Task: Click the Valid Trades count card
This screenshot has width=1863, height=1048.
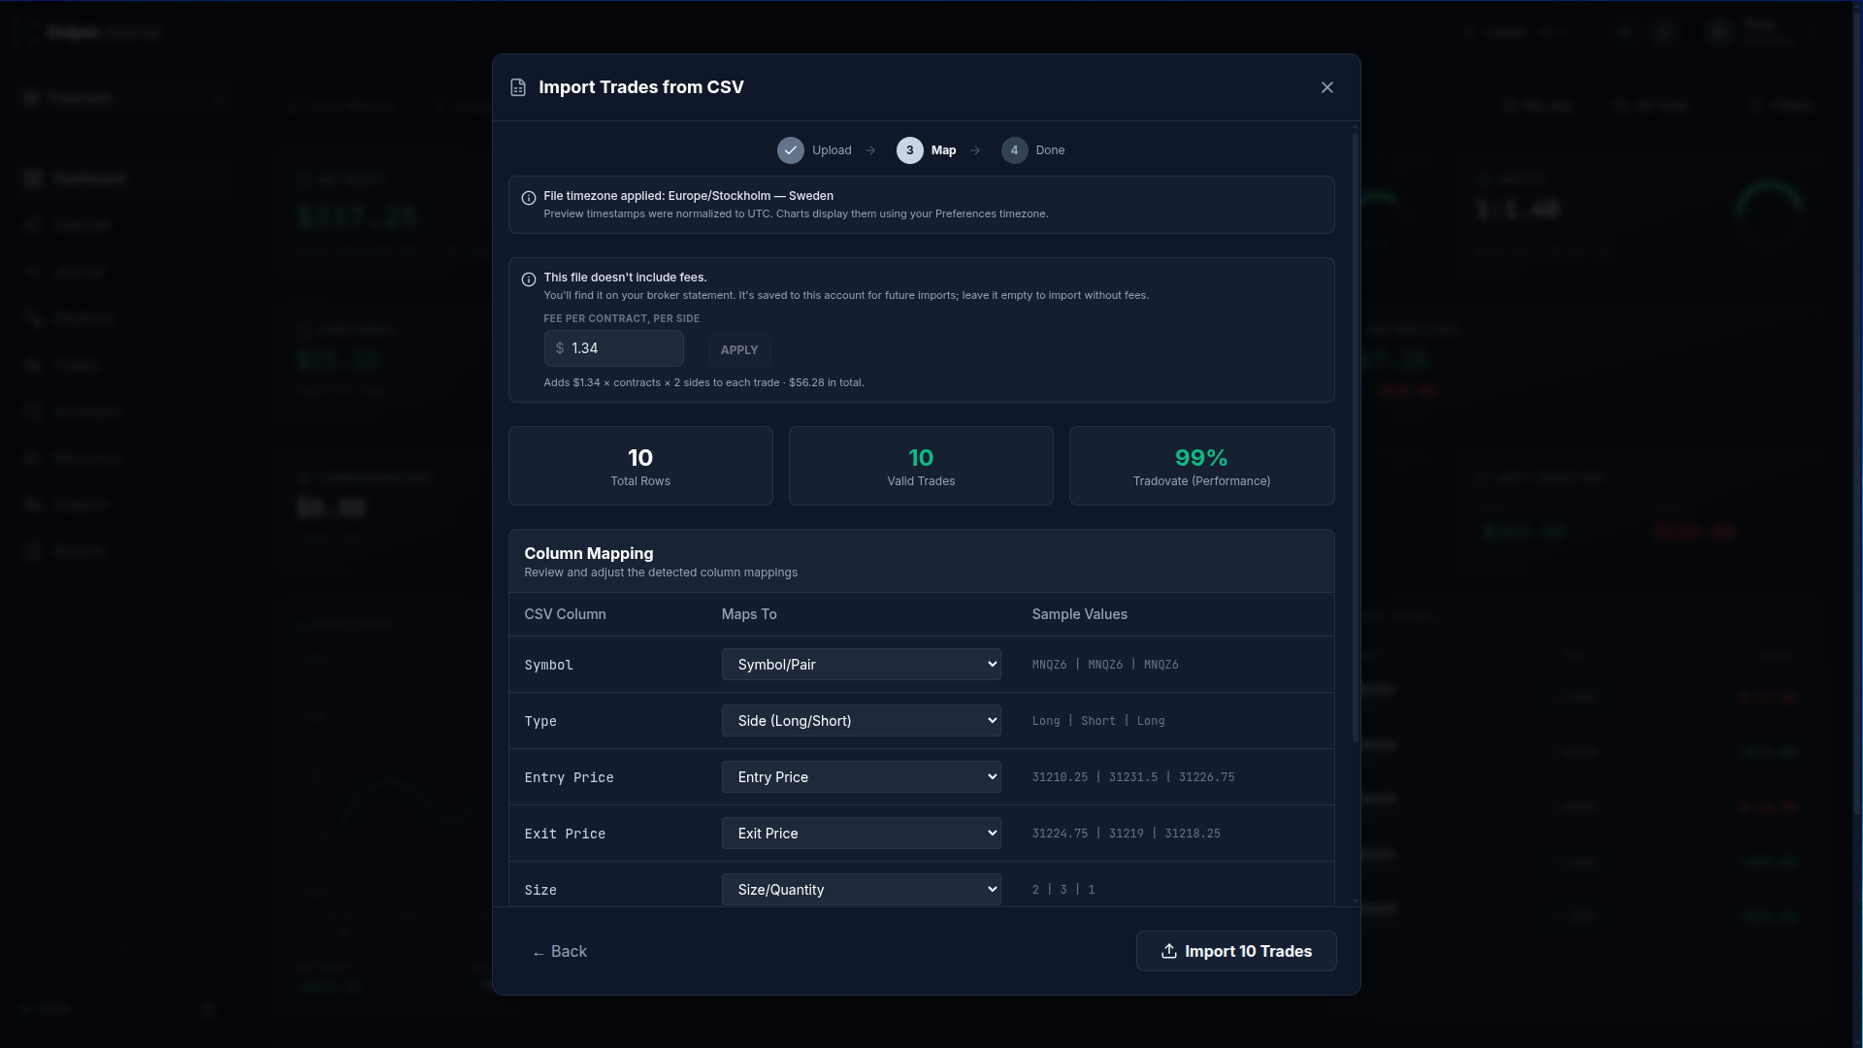Action: point(921,466)
